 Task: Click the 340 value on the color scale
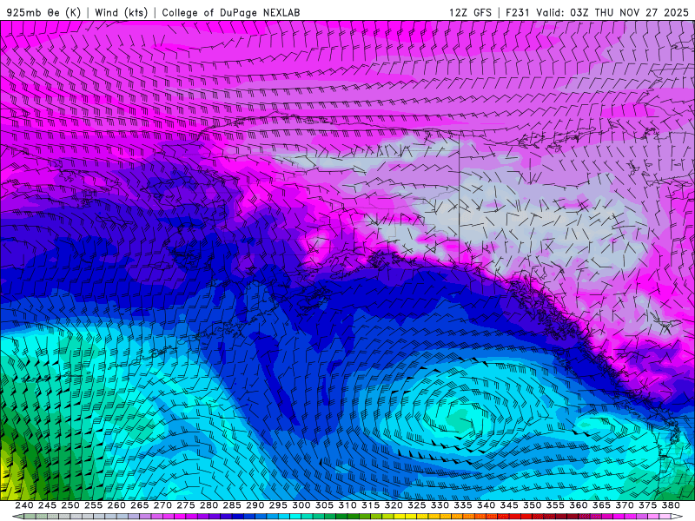[x=486, y=505]
